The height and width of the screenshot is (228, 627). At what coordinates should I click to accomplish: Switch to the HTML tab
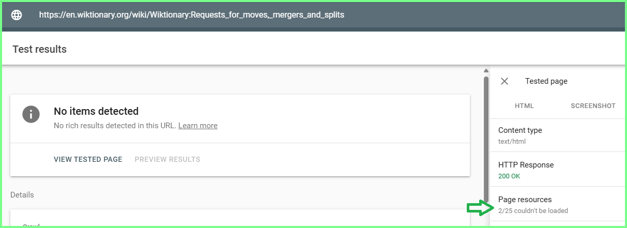tap(524, 106)
